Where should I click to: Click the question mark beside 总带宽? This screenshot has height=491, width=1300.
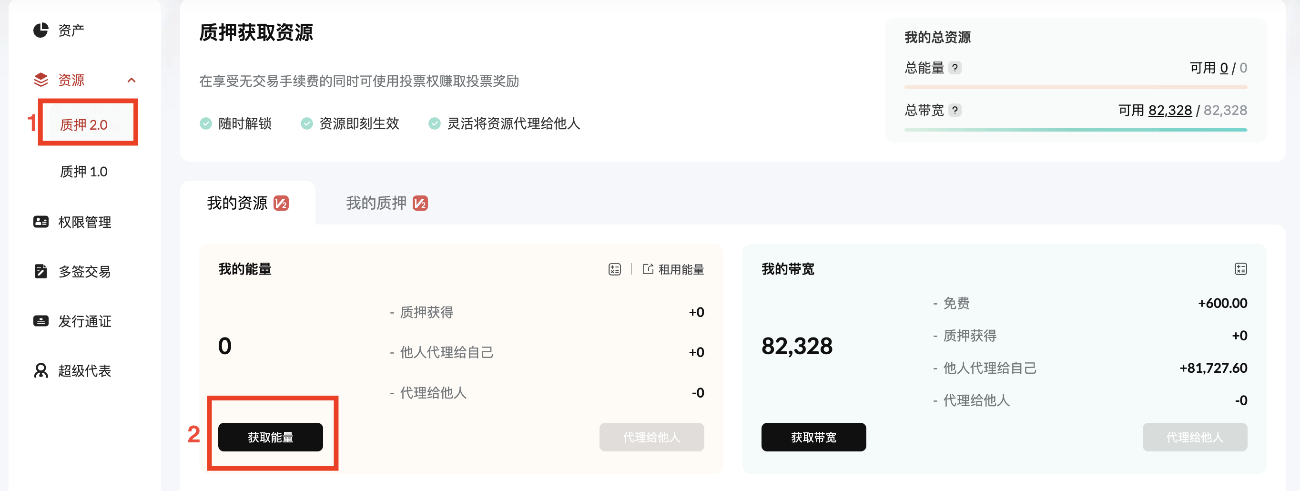(956, 110)
